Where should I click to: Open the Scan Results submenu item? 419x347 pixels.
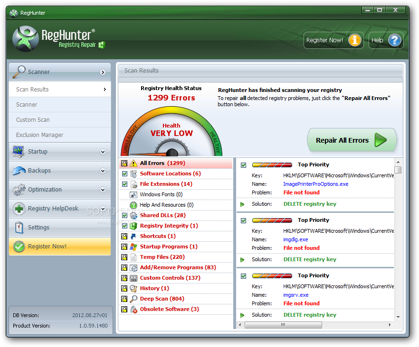(x=60, y=89)
